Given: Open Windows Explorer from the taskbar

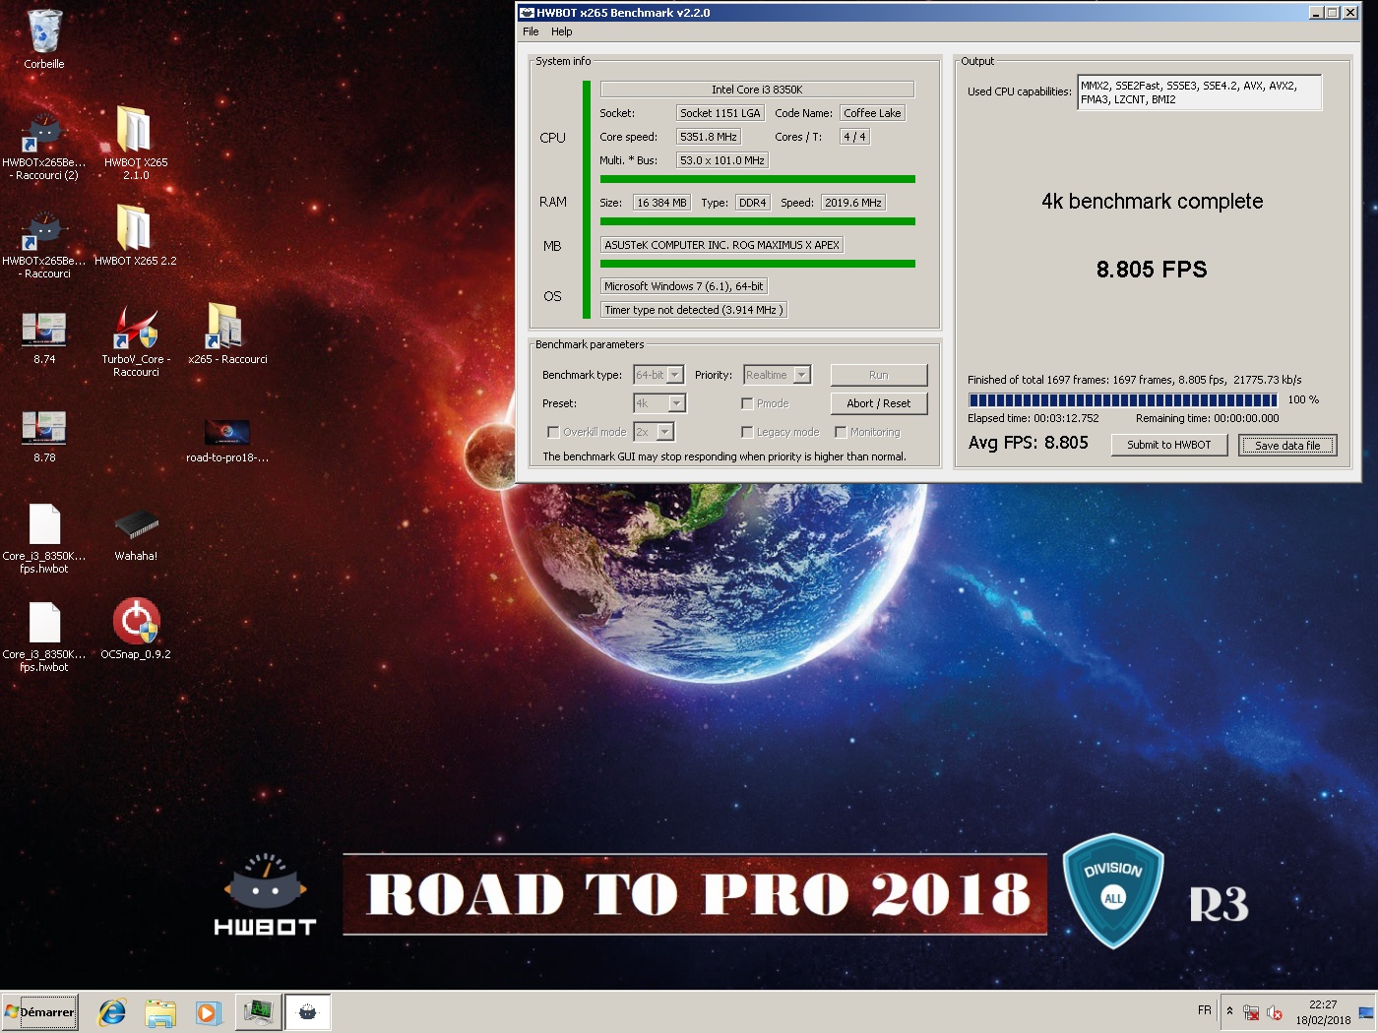Looking at the screenshot, I should pos(160,1012).
